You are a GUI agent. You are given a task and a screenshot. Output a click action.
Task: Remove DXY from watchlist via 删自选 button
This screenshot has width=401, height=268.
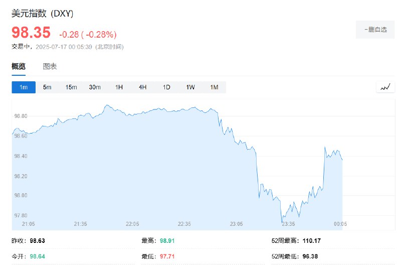[375, 30]
